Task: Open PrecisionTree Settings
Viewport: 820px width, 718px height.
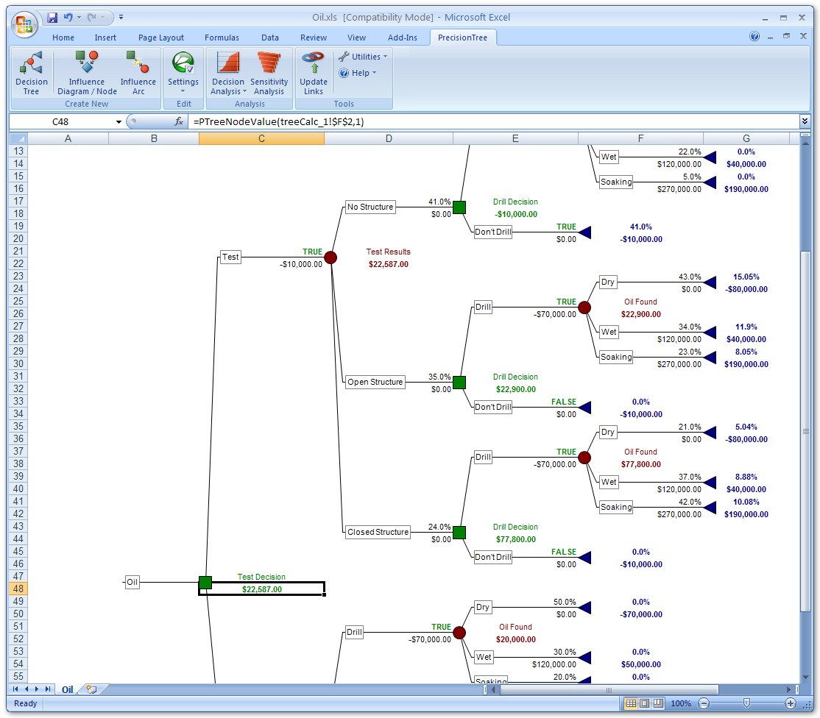Action: [183, 72]
